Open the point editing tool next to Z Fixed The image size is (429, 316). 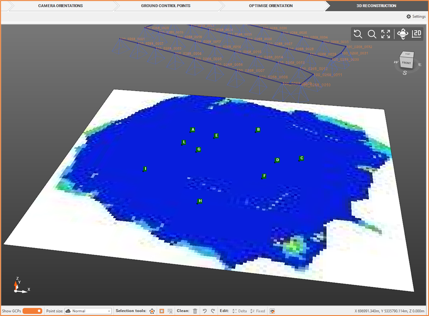pyautogui.click(x=272, y=311)
